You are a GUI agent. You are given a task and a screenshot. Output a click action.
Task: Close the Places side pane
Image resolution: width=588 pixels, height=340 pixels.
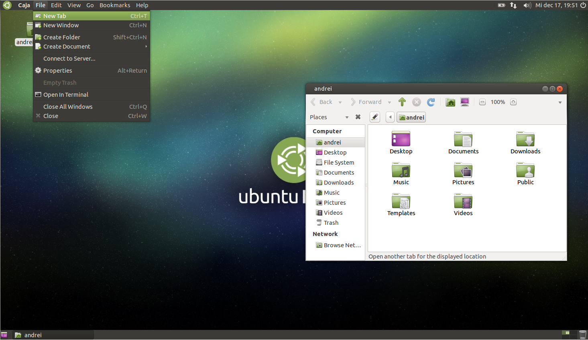358,117
